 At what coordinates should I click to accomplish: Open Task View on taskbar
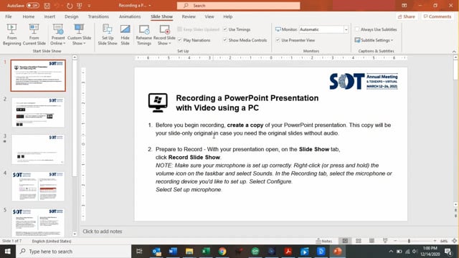point(139,252)
